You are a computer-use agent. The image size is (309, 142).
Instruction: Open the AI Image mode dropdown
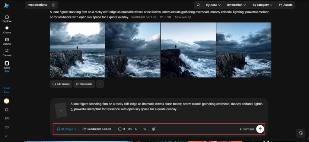[67, 129]
